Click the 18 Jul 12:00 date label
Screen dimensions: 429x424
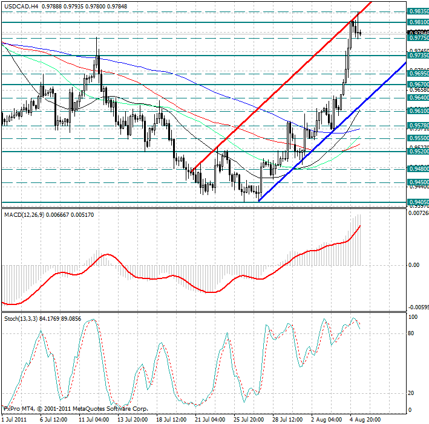(x=172, y=419)
